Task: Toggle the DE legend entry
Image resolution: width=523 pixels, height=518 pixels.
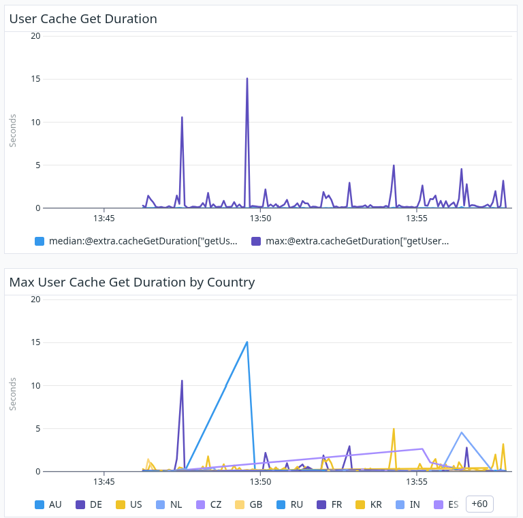Action: point(89,504)
